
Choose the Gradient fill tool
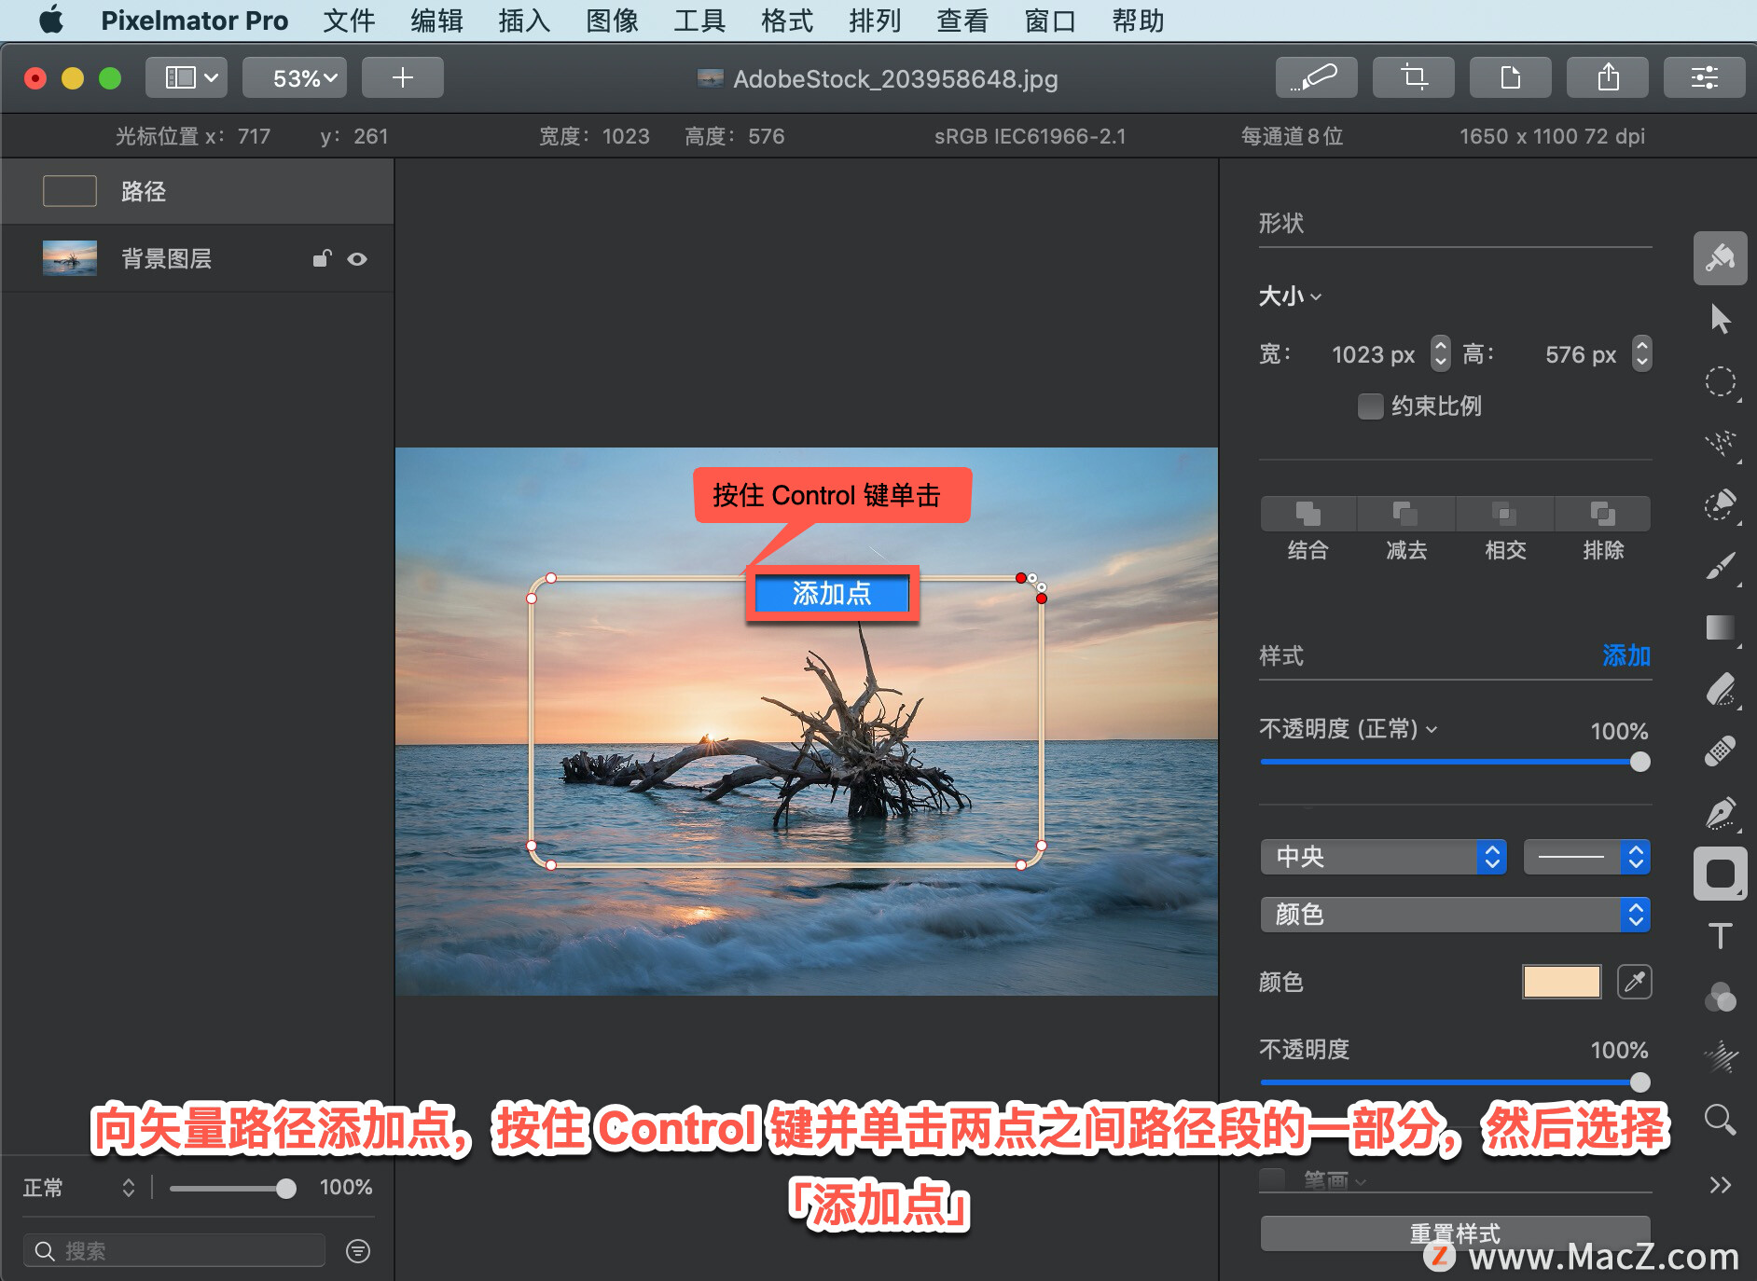point(1720,628)
